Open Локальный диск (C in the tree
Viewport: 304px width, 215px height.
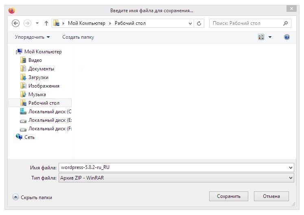pyautogui.click(x=50, y=112)
